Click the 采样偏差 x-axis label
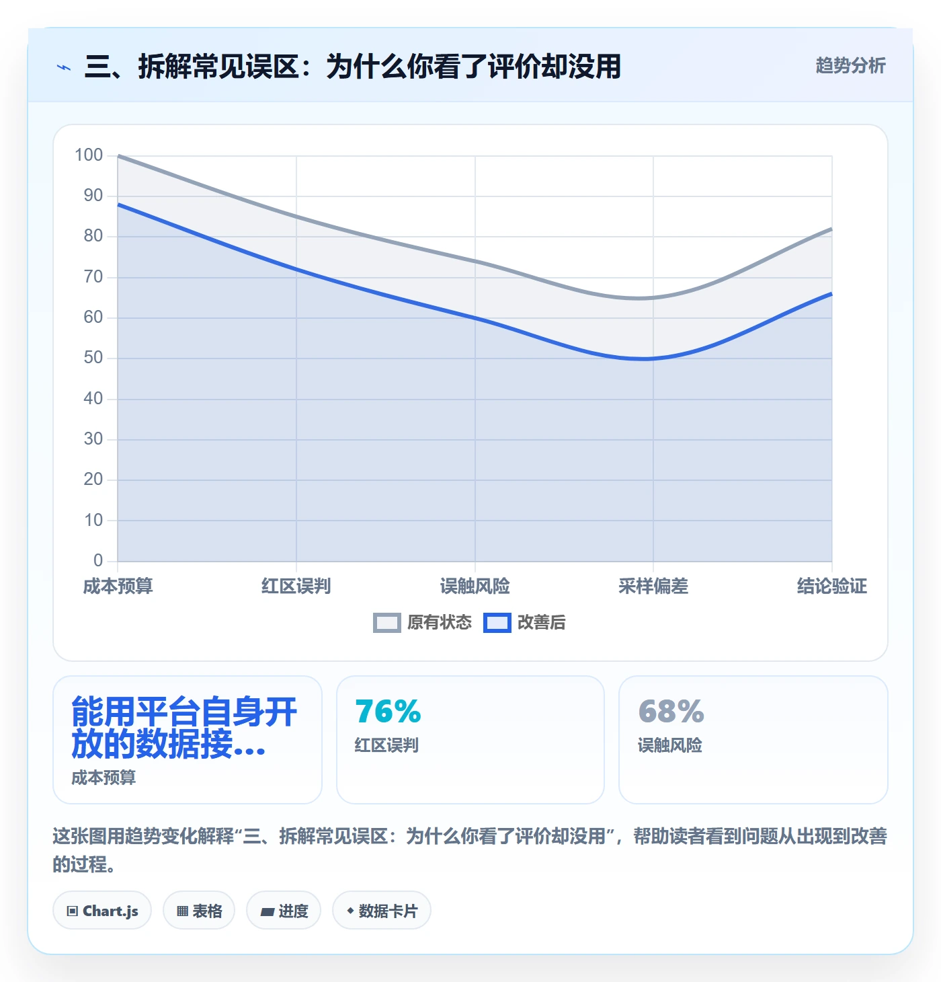 click(x=653, y=587)
